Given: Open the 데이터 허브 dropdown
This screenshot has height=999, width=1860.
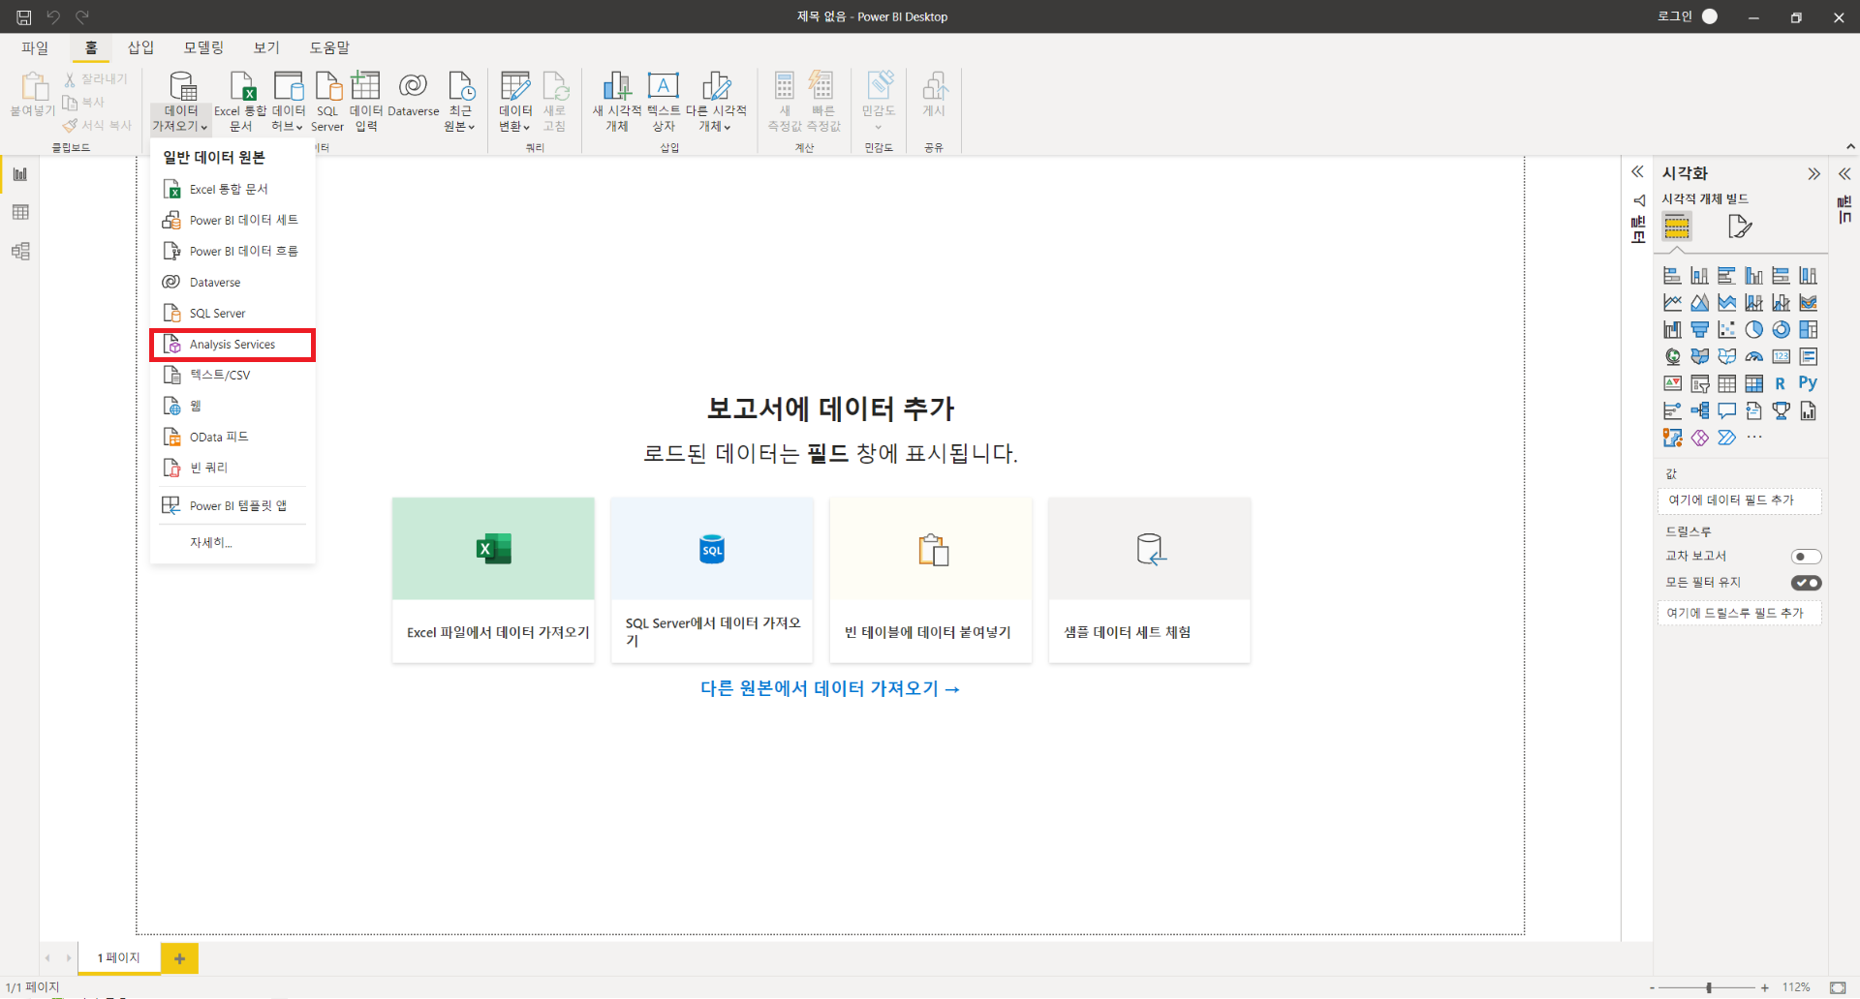Looking at the screenshot, I should 288,101.
